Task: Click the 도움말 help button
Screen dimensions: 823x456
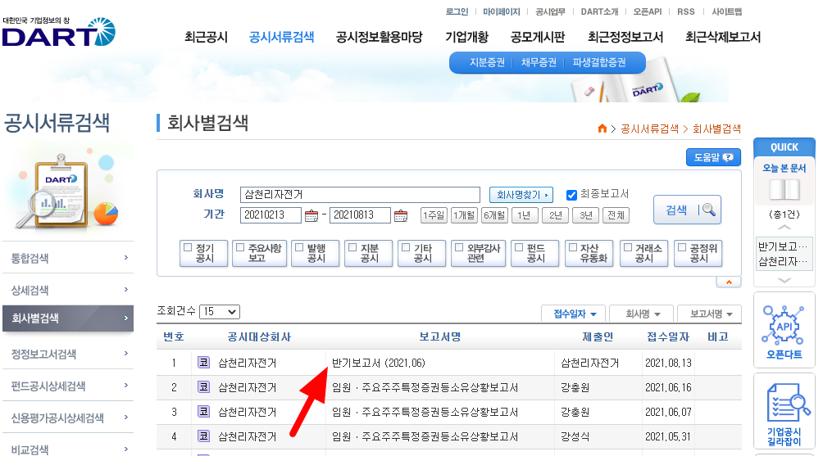Action: click(x=713, y=157)
